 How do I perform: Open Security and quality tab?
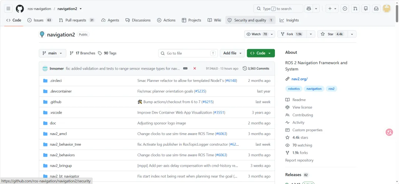pyautogui.click(x=250, y=20)
